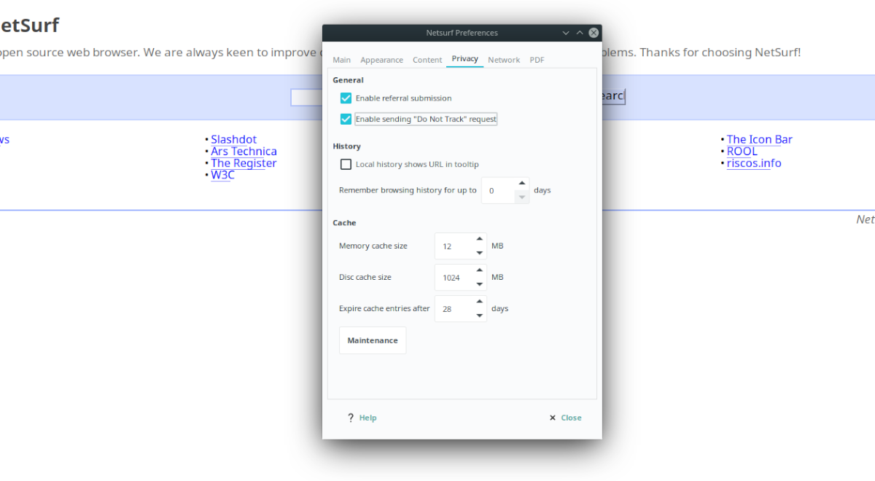Viewport: 875px width, 481px height.
Task: Decrease disc cache size with down arrow
Action: pos(479,283)
